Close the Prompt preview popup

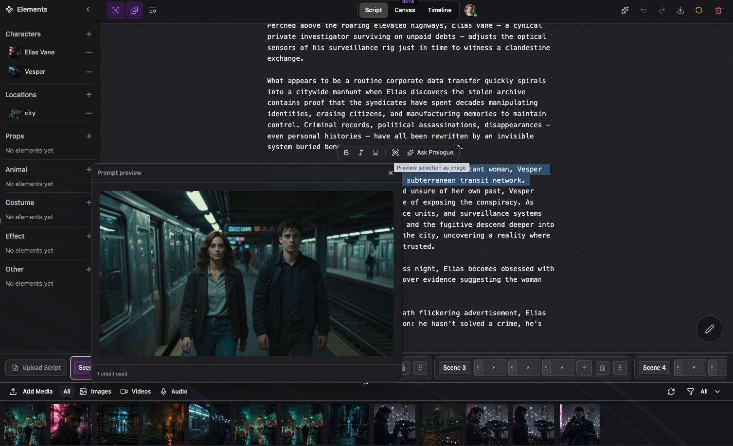(x=391, y=173)
